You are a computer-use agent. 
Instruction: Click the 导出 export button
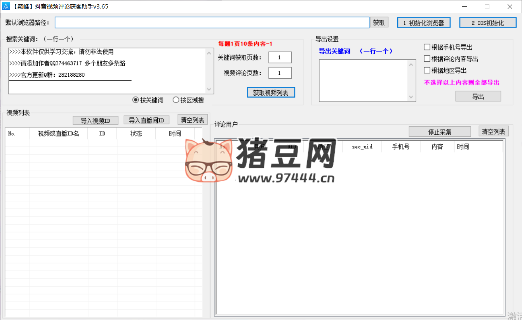(478, 96)
